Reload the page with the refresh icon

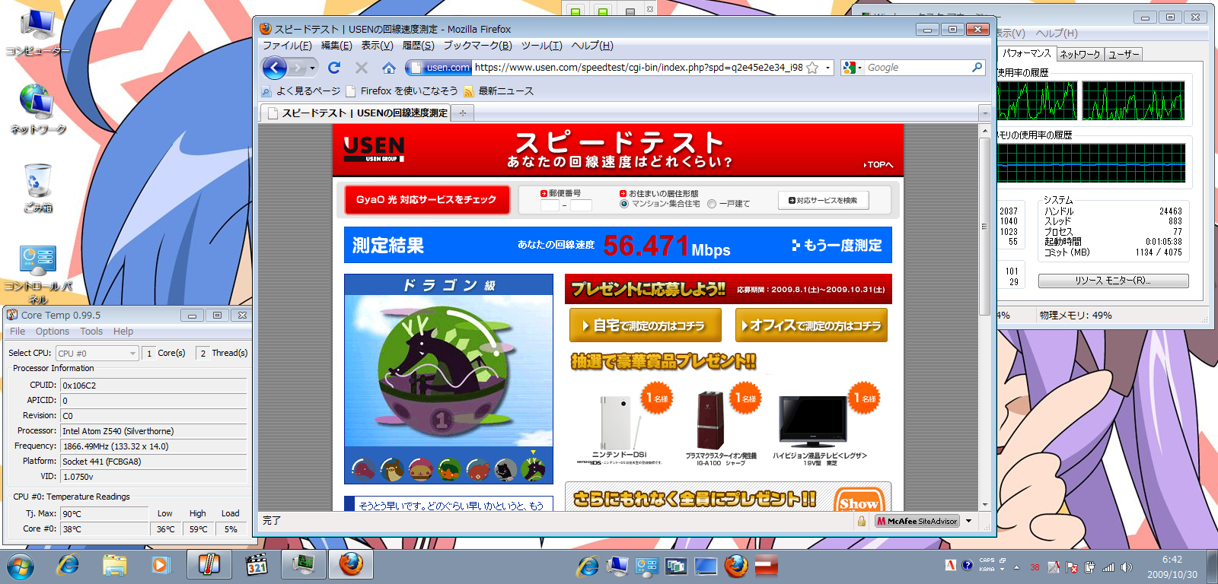334,68
